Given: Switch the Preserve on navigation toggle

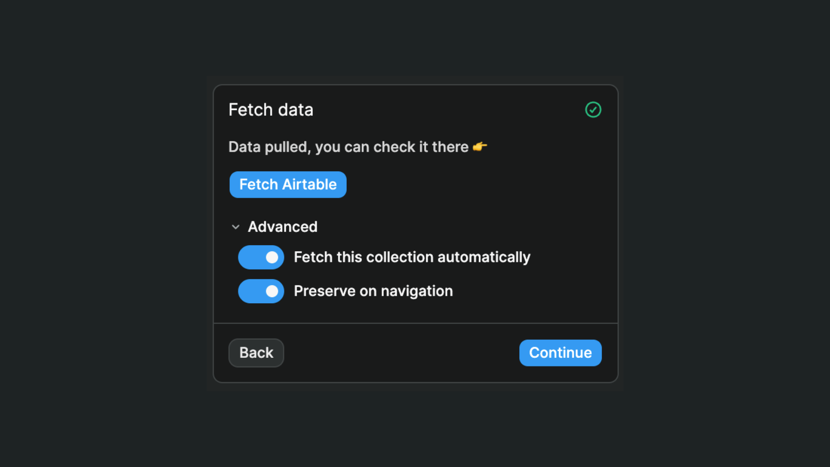Looking at the screenshot, I should tap(261, 291).
